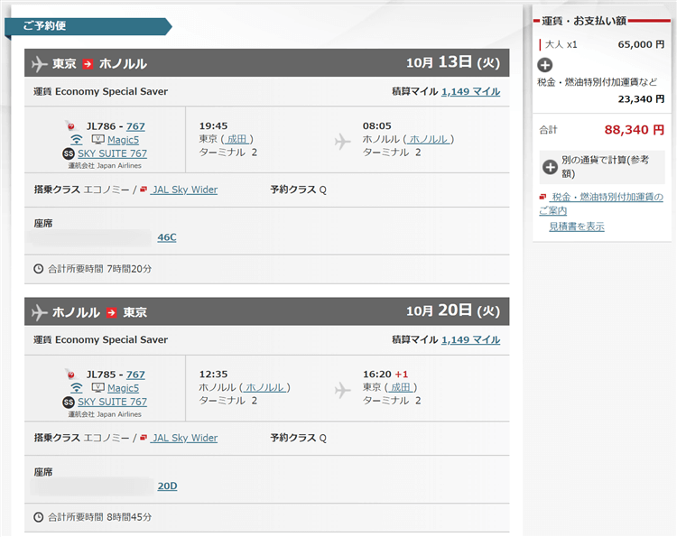Click the clock icon beside 合計所要時間 7時間20分
The width and height of the screenshot is (677, 537).
(38, 268)
